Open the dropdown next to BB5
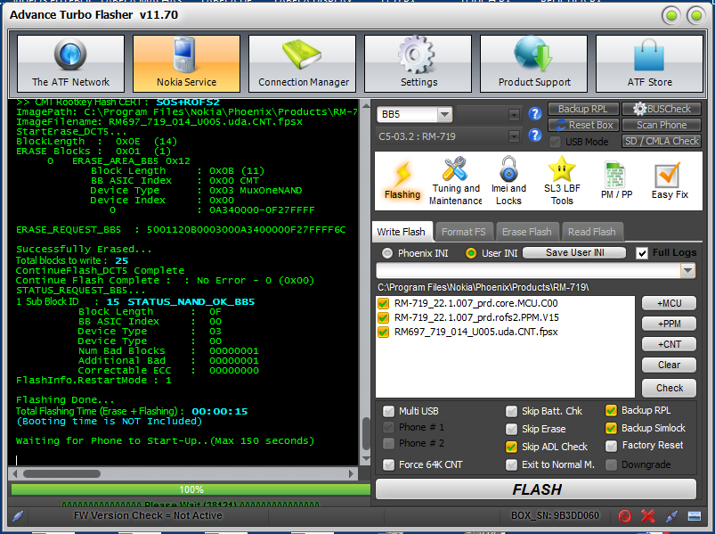This screenshot has height=534, width=715. [514, 114]
